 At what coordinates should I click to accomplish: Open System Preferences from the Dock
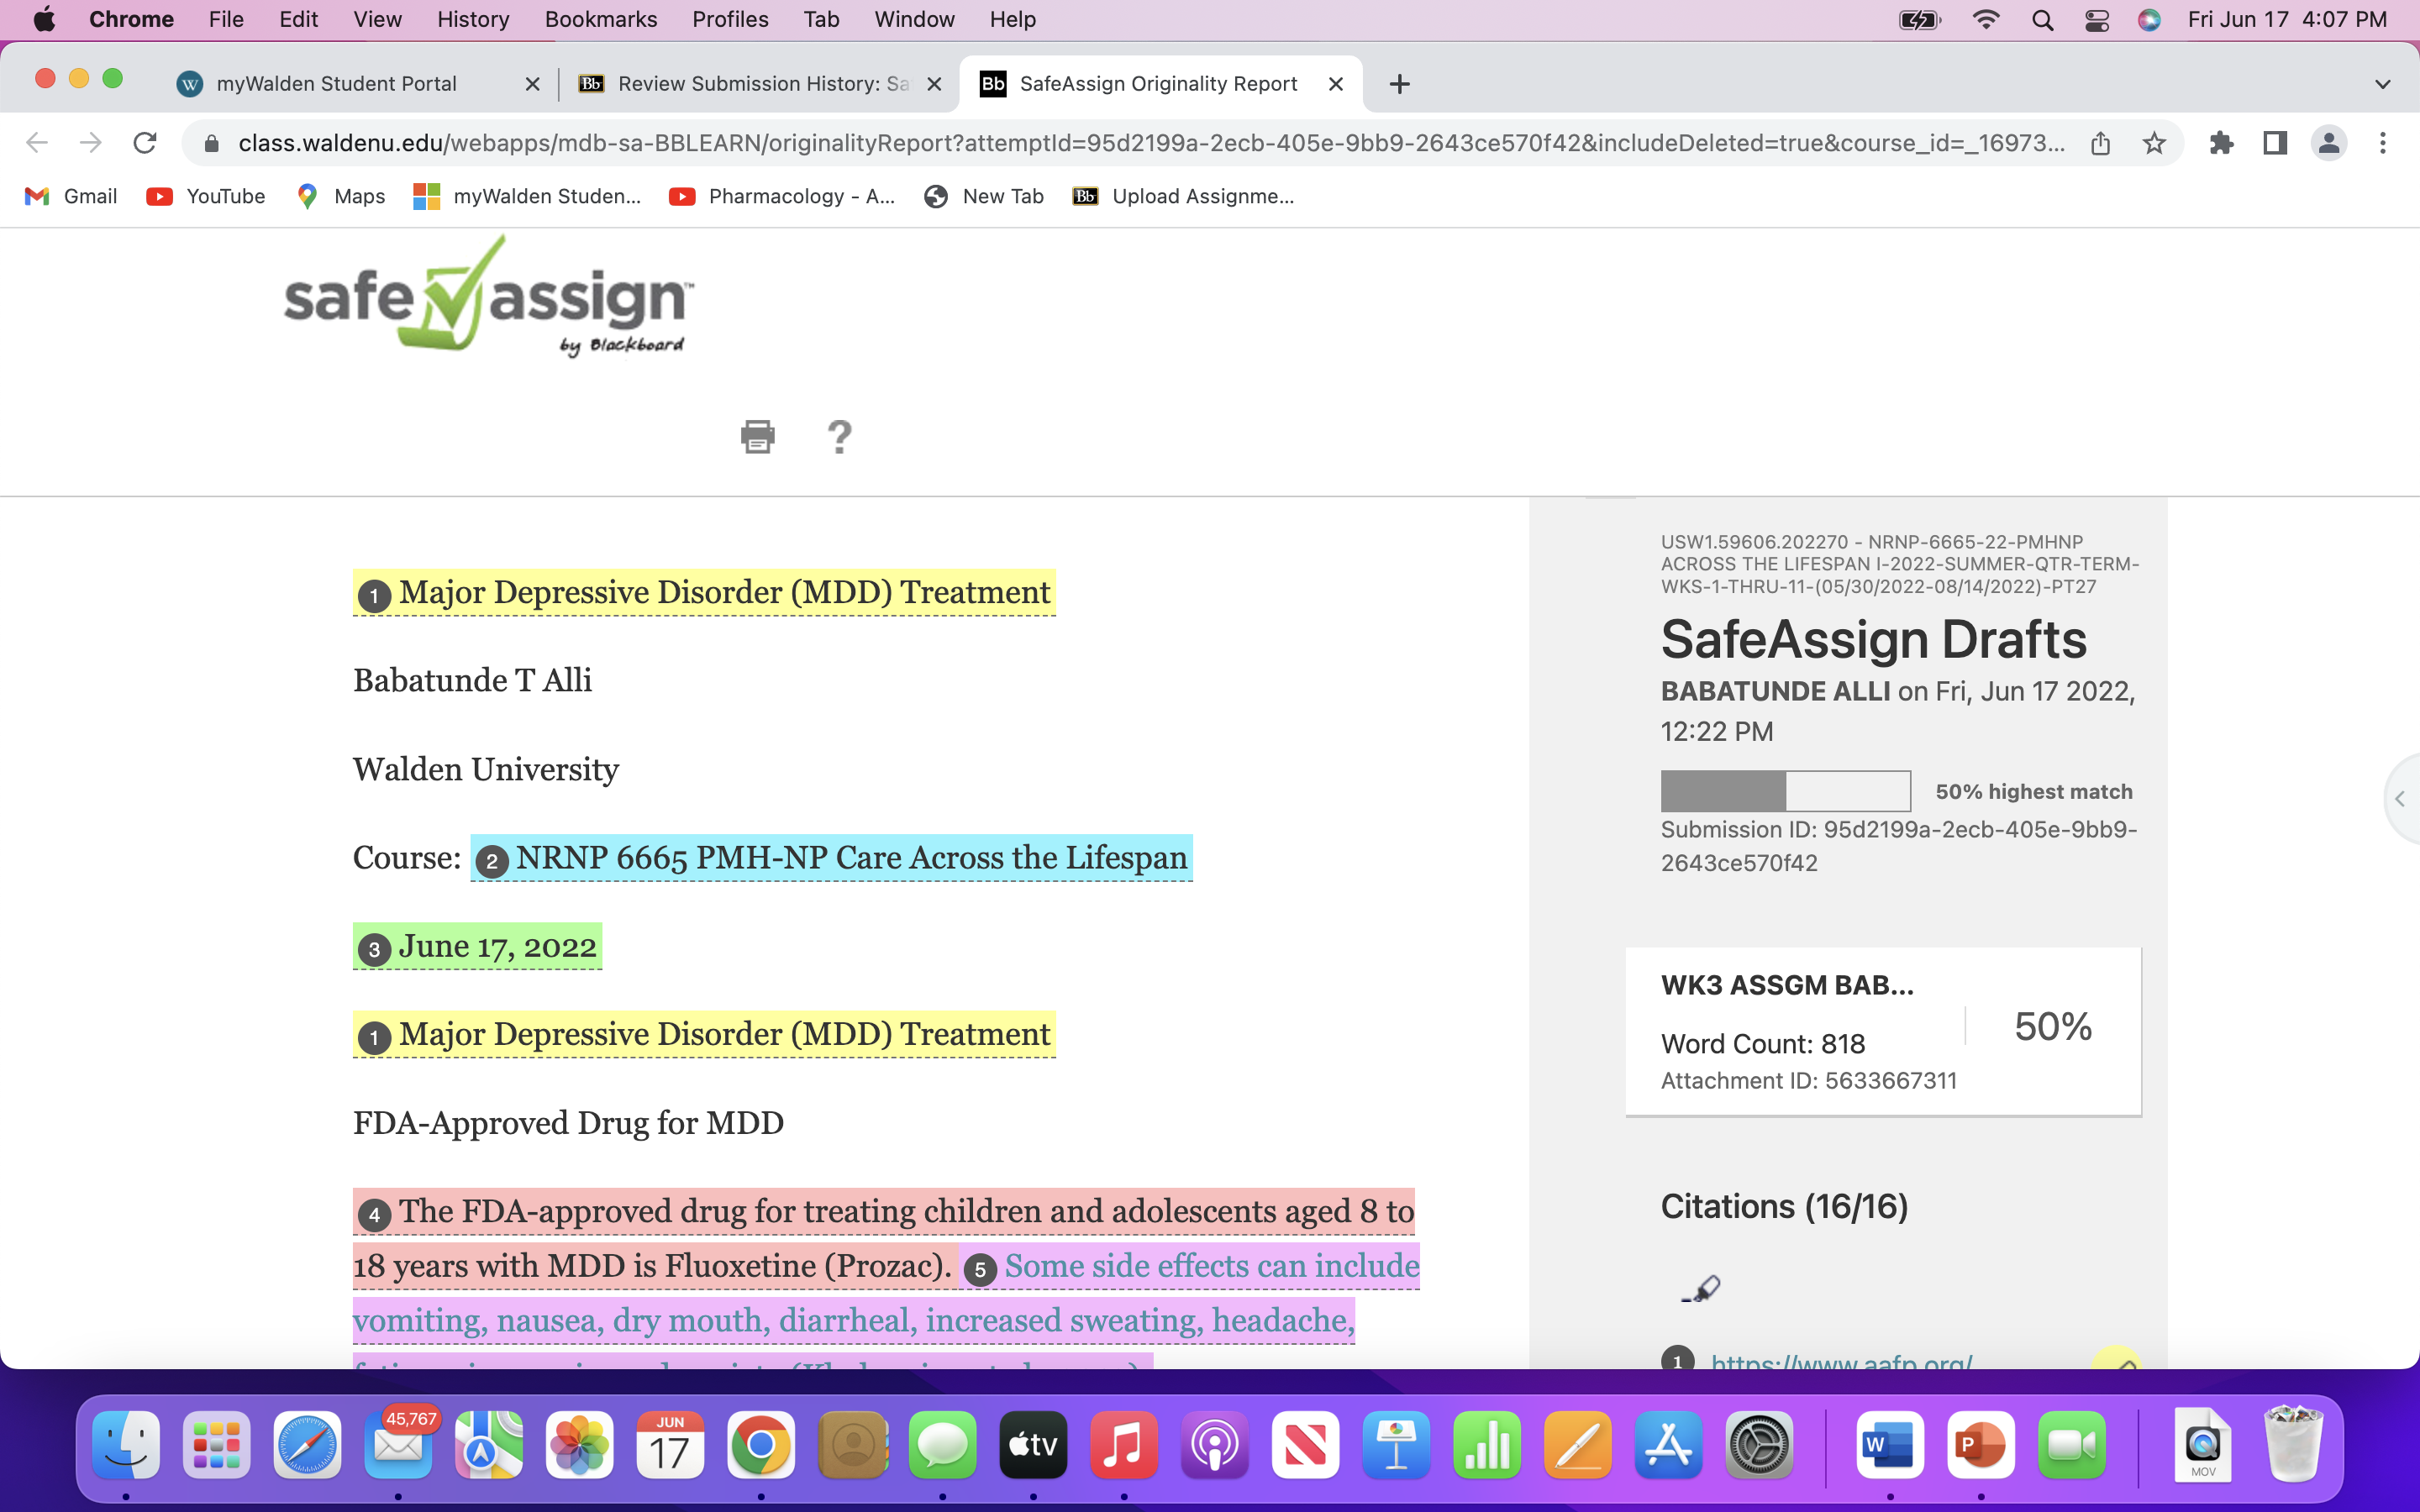coord(1760,1445)
